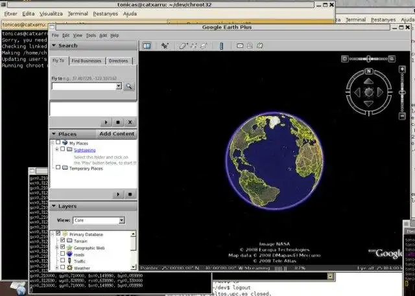Click the Email envelope toolbar icon
Screen dimensions: 415x296
coord(240,46)
